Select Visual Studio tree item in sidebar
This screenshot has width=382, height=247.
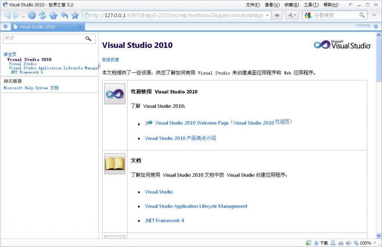pos(23,64)
